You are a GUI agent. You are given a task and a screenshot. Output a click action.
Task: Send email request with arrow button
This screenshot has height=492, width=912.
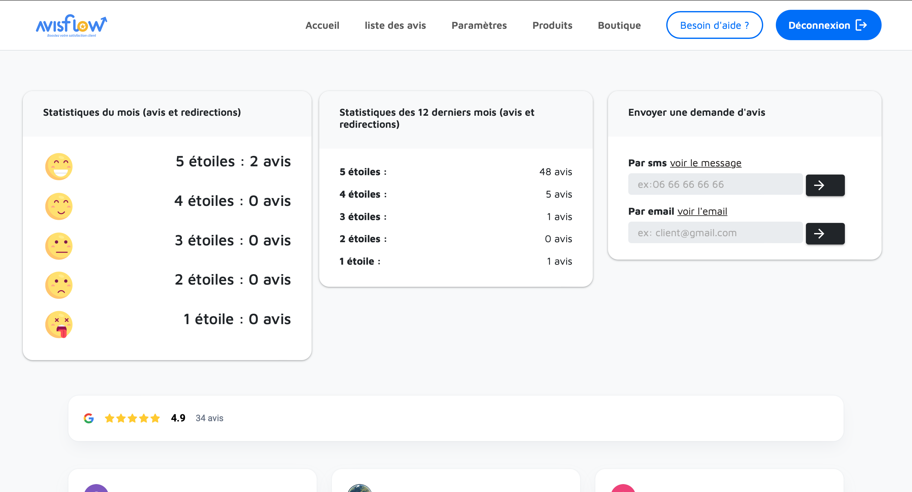click(x=825, y=233)
